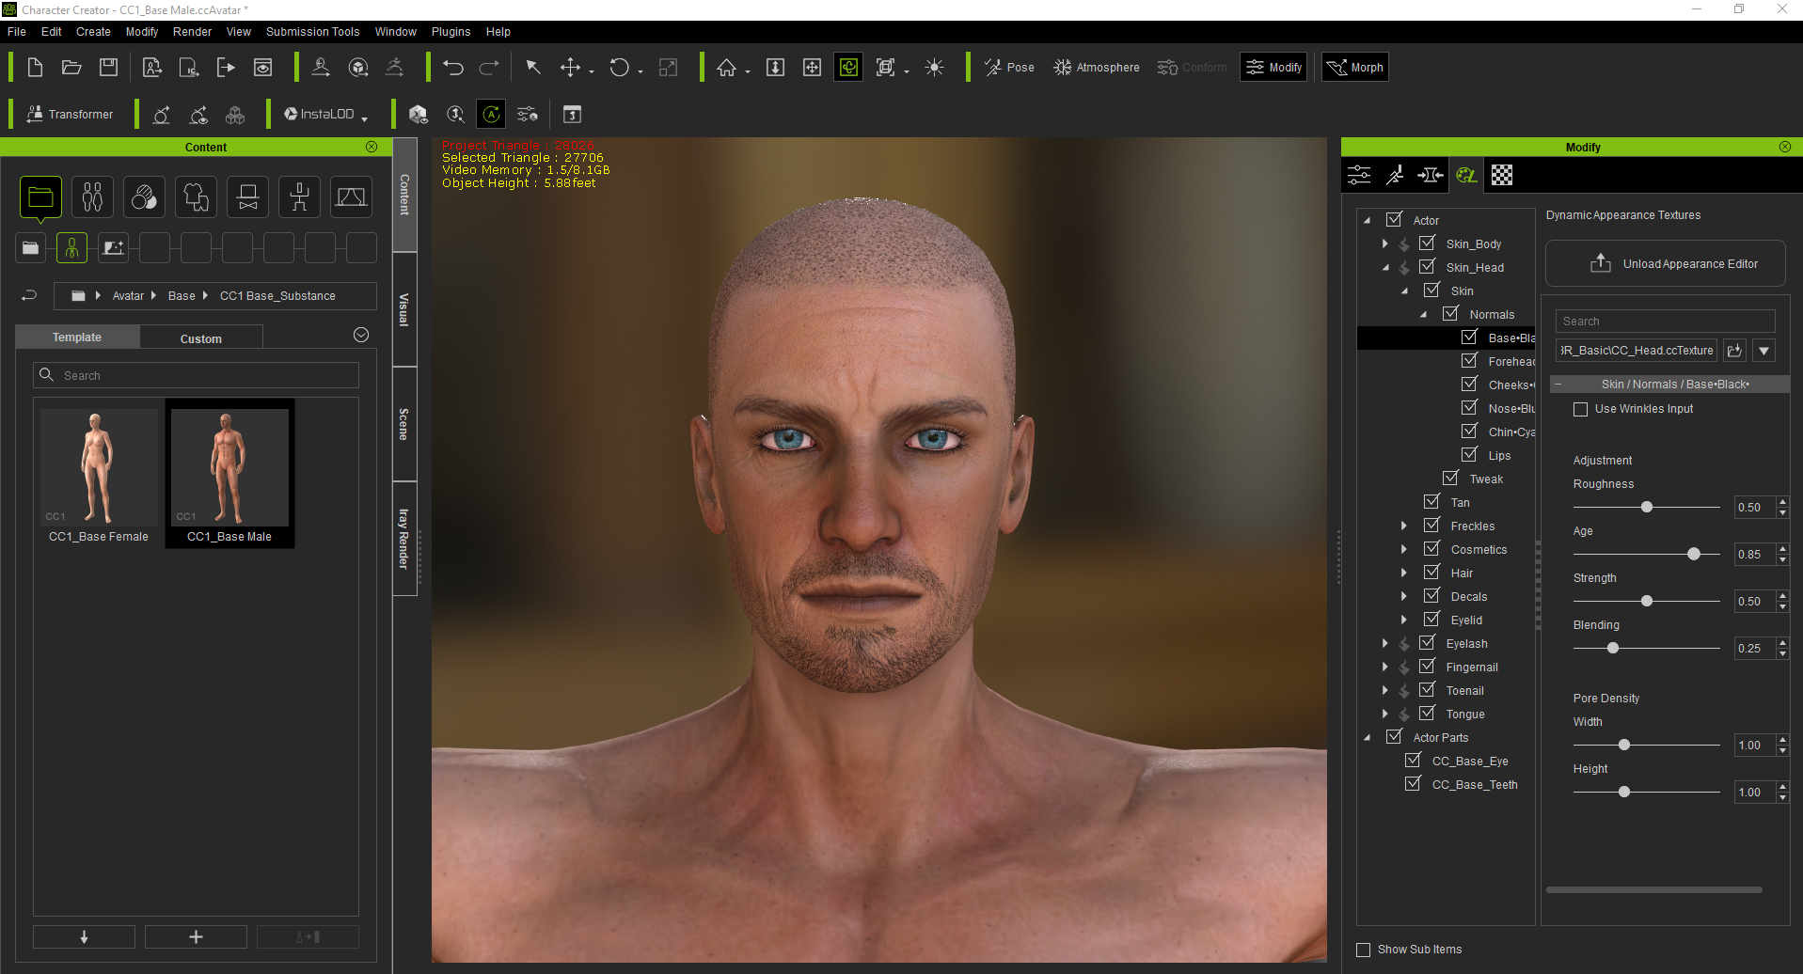Click the Load texture icon beside file path
This screenshot has width=1803, height=974.
tap(1735, 351)
